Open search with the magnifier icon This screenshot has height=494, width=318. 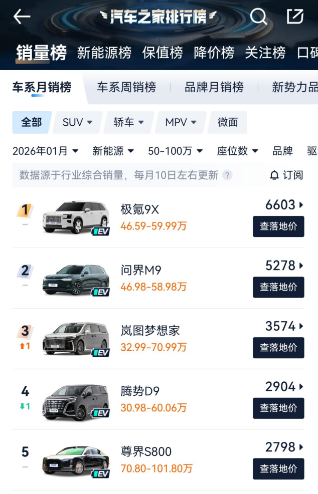point(258,17)
